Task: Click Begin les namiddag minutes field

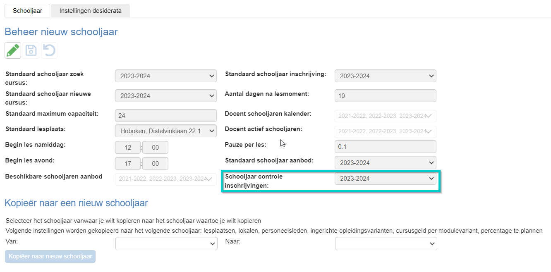Action: (155, 148)
